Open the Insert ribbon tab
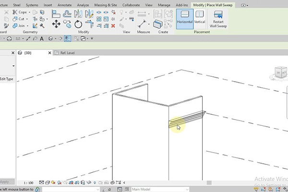The image size is (288, 192). [x=48, y=5]
